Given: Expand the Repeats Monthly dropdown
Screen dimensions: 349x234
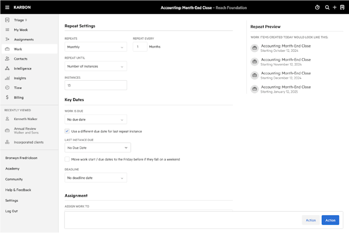Looking at the screenshot, I should [96, 47].
